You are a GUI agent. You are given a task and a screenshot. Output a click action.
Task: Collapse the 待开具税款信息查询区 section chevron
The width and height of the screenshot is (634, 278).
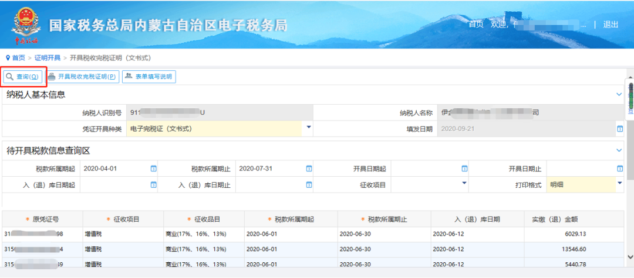[619, 150]
